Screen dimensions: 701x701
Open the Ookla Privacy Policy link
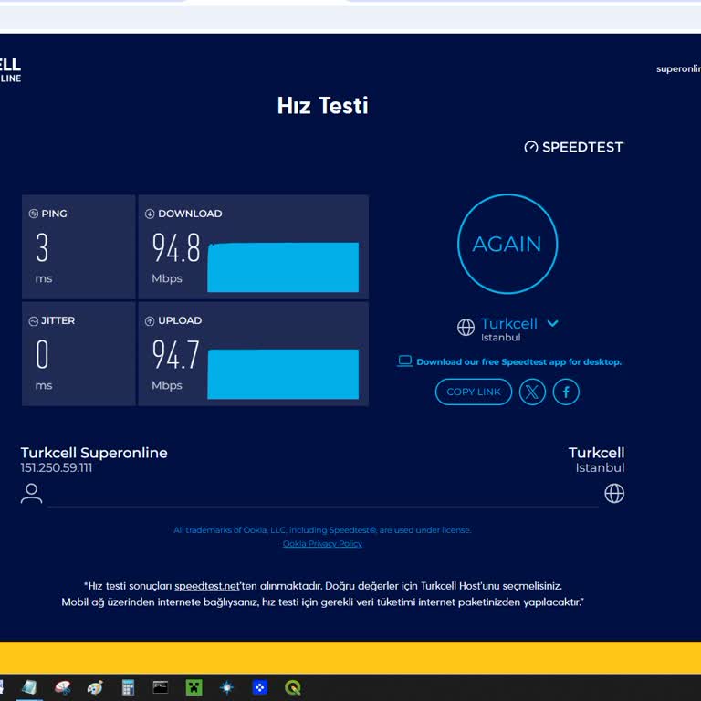coord(322,544)
